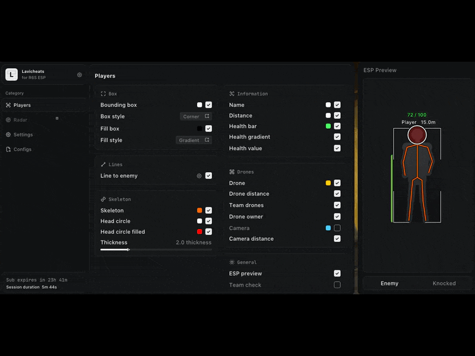Enable the Camera checkbox under Drones
Screen dimensions: 475x356
[x=337, y=228]
